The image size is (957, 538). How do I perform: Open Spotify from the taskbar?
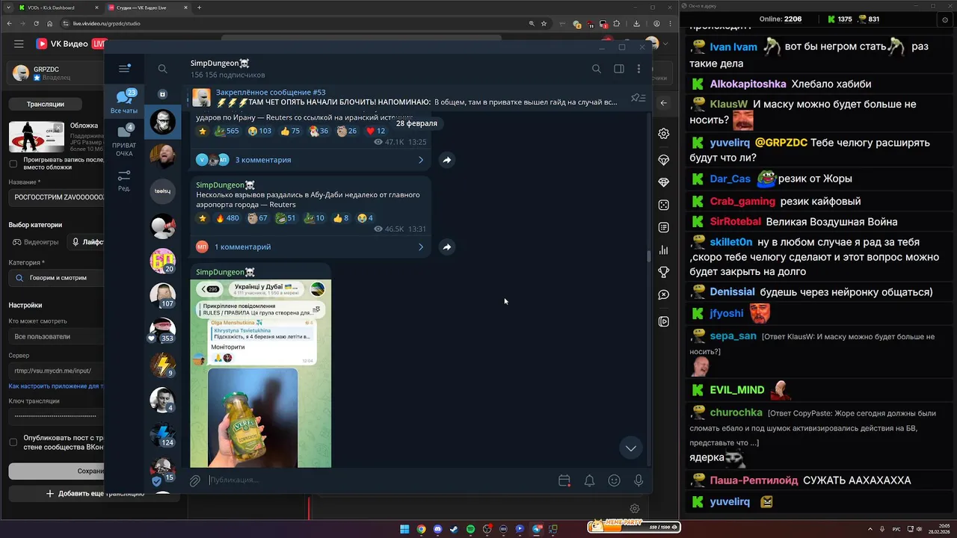click(x=470, y=529)
